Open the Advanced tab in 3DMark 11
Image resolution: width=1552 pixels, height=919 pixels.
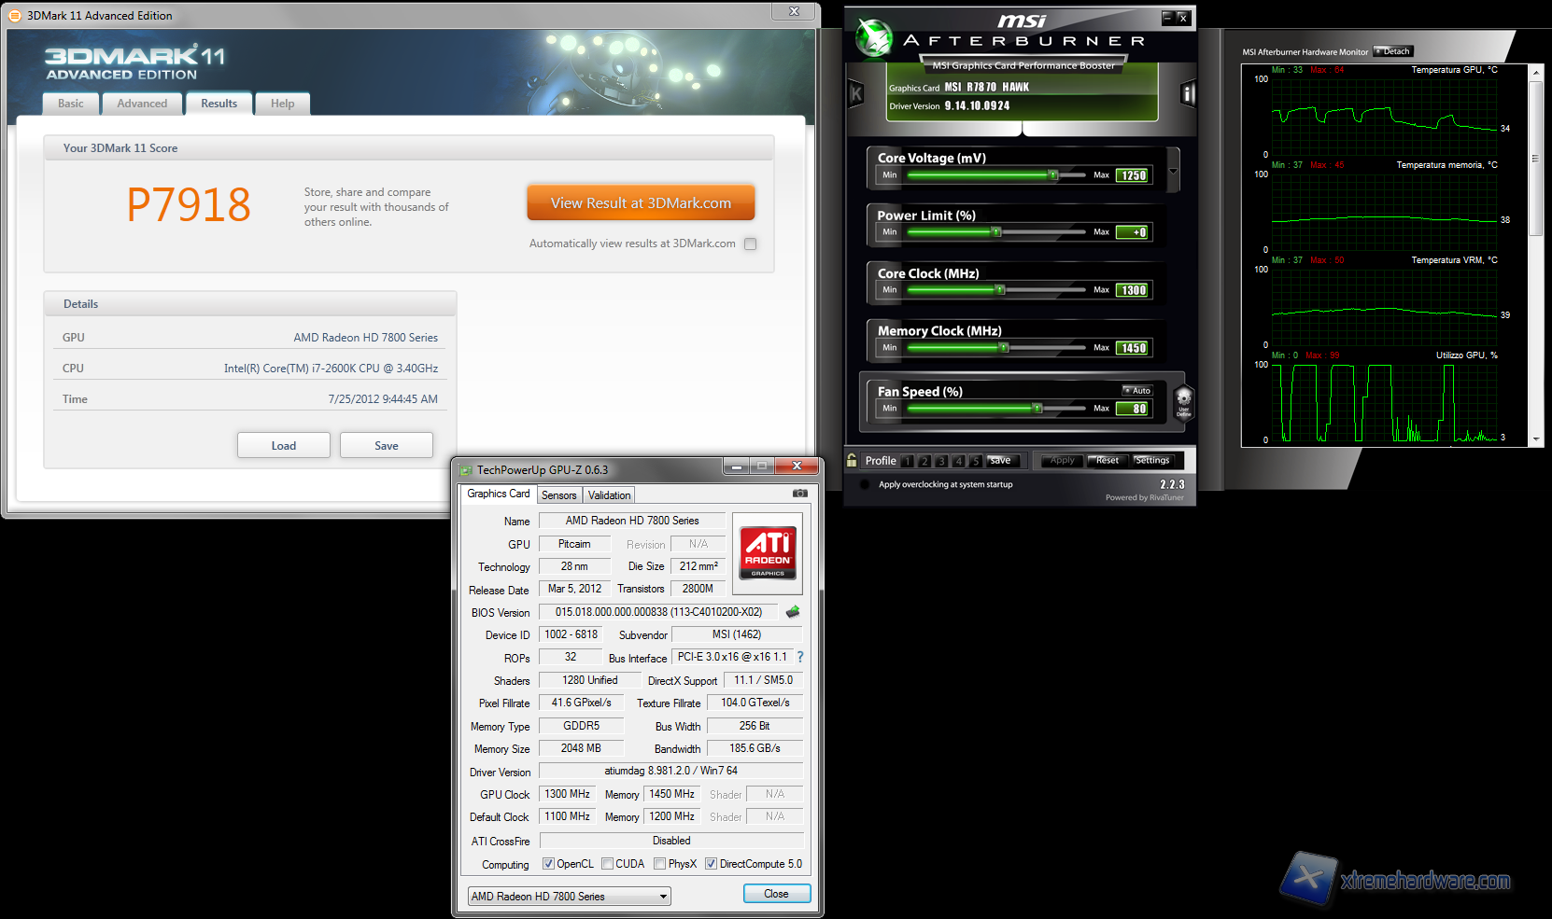coord(142,104)
